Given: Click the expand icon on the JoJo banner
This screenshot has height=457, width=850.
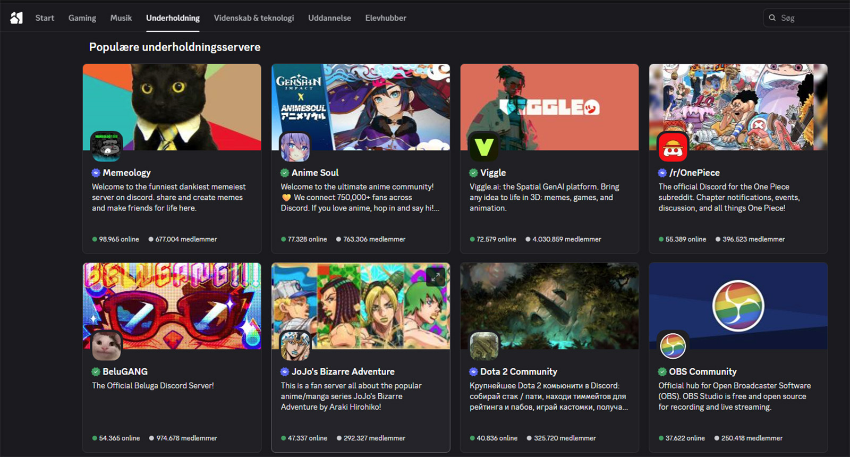Looking at the screenshot, I should tap(435, 277).
